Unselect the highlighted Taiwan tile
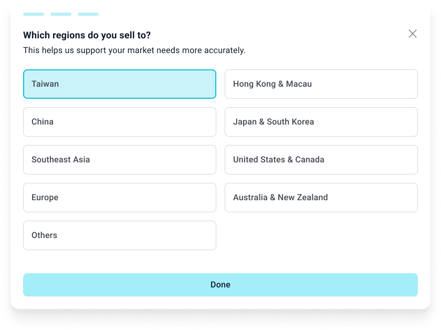Viewport: 441px width, 330px height. click(119, 84)
